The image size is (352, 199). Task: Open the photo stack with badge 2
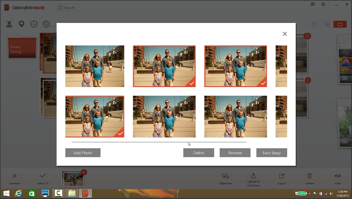coord(302,98)
